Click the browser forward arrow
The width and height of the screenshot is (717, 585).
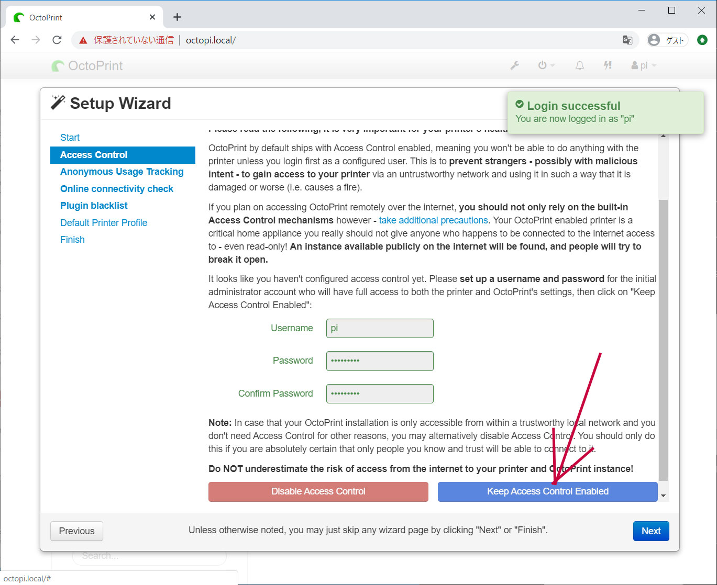pos(36,40)
